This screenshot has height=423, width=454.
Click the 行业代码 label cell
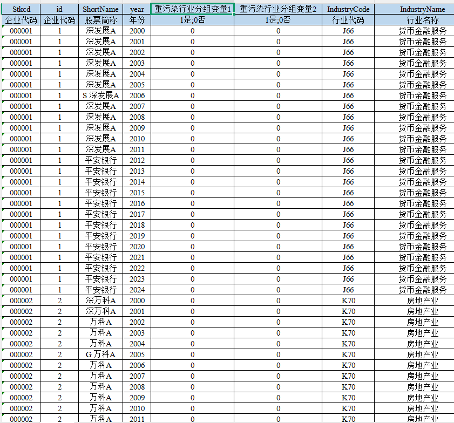[x=348, y=20]
